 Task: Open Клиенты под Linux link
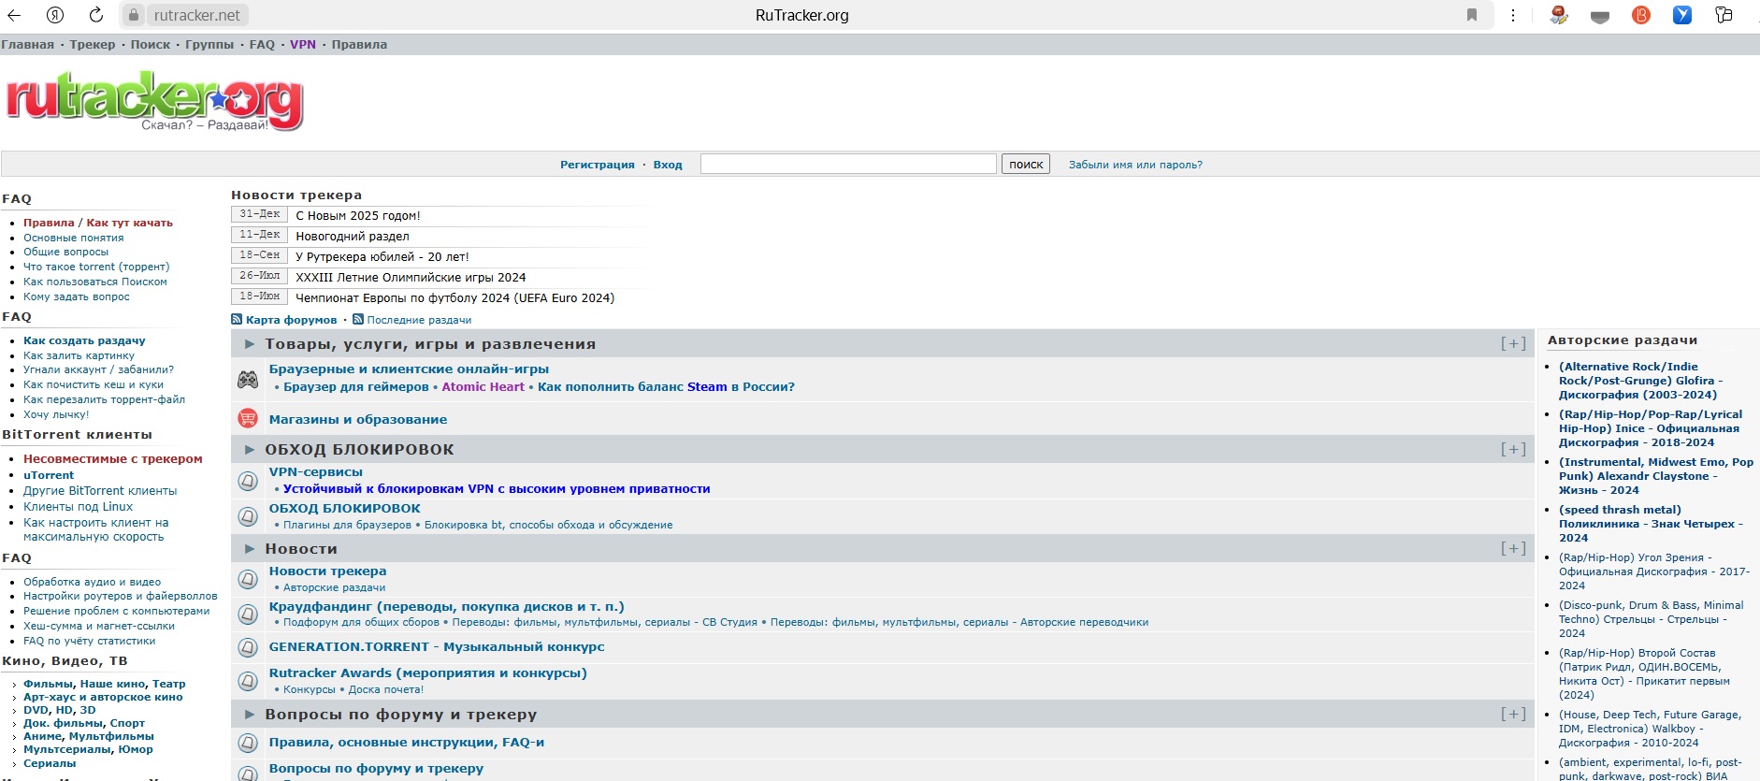79,507
